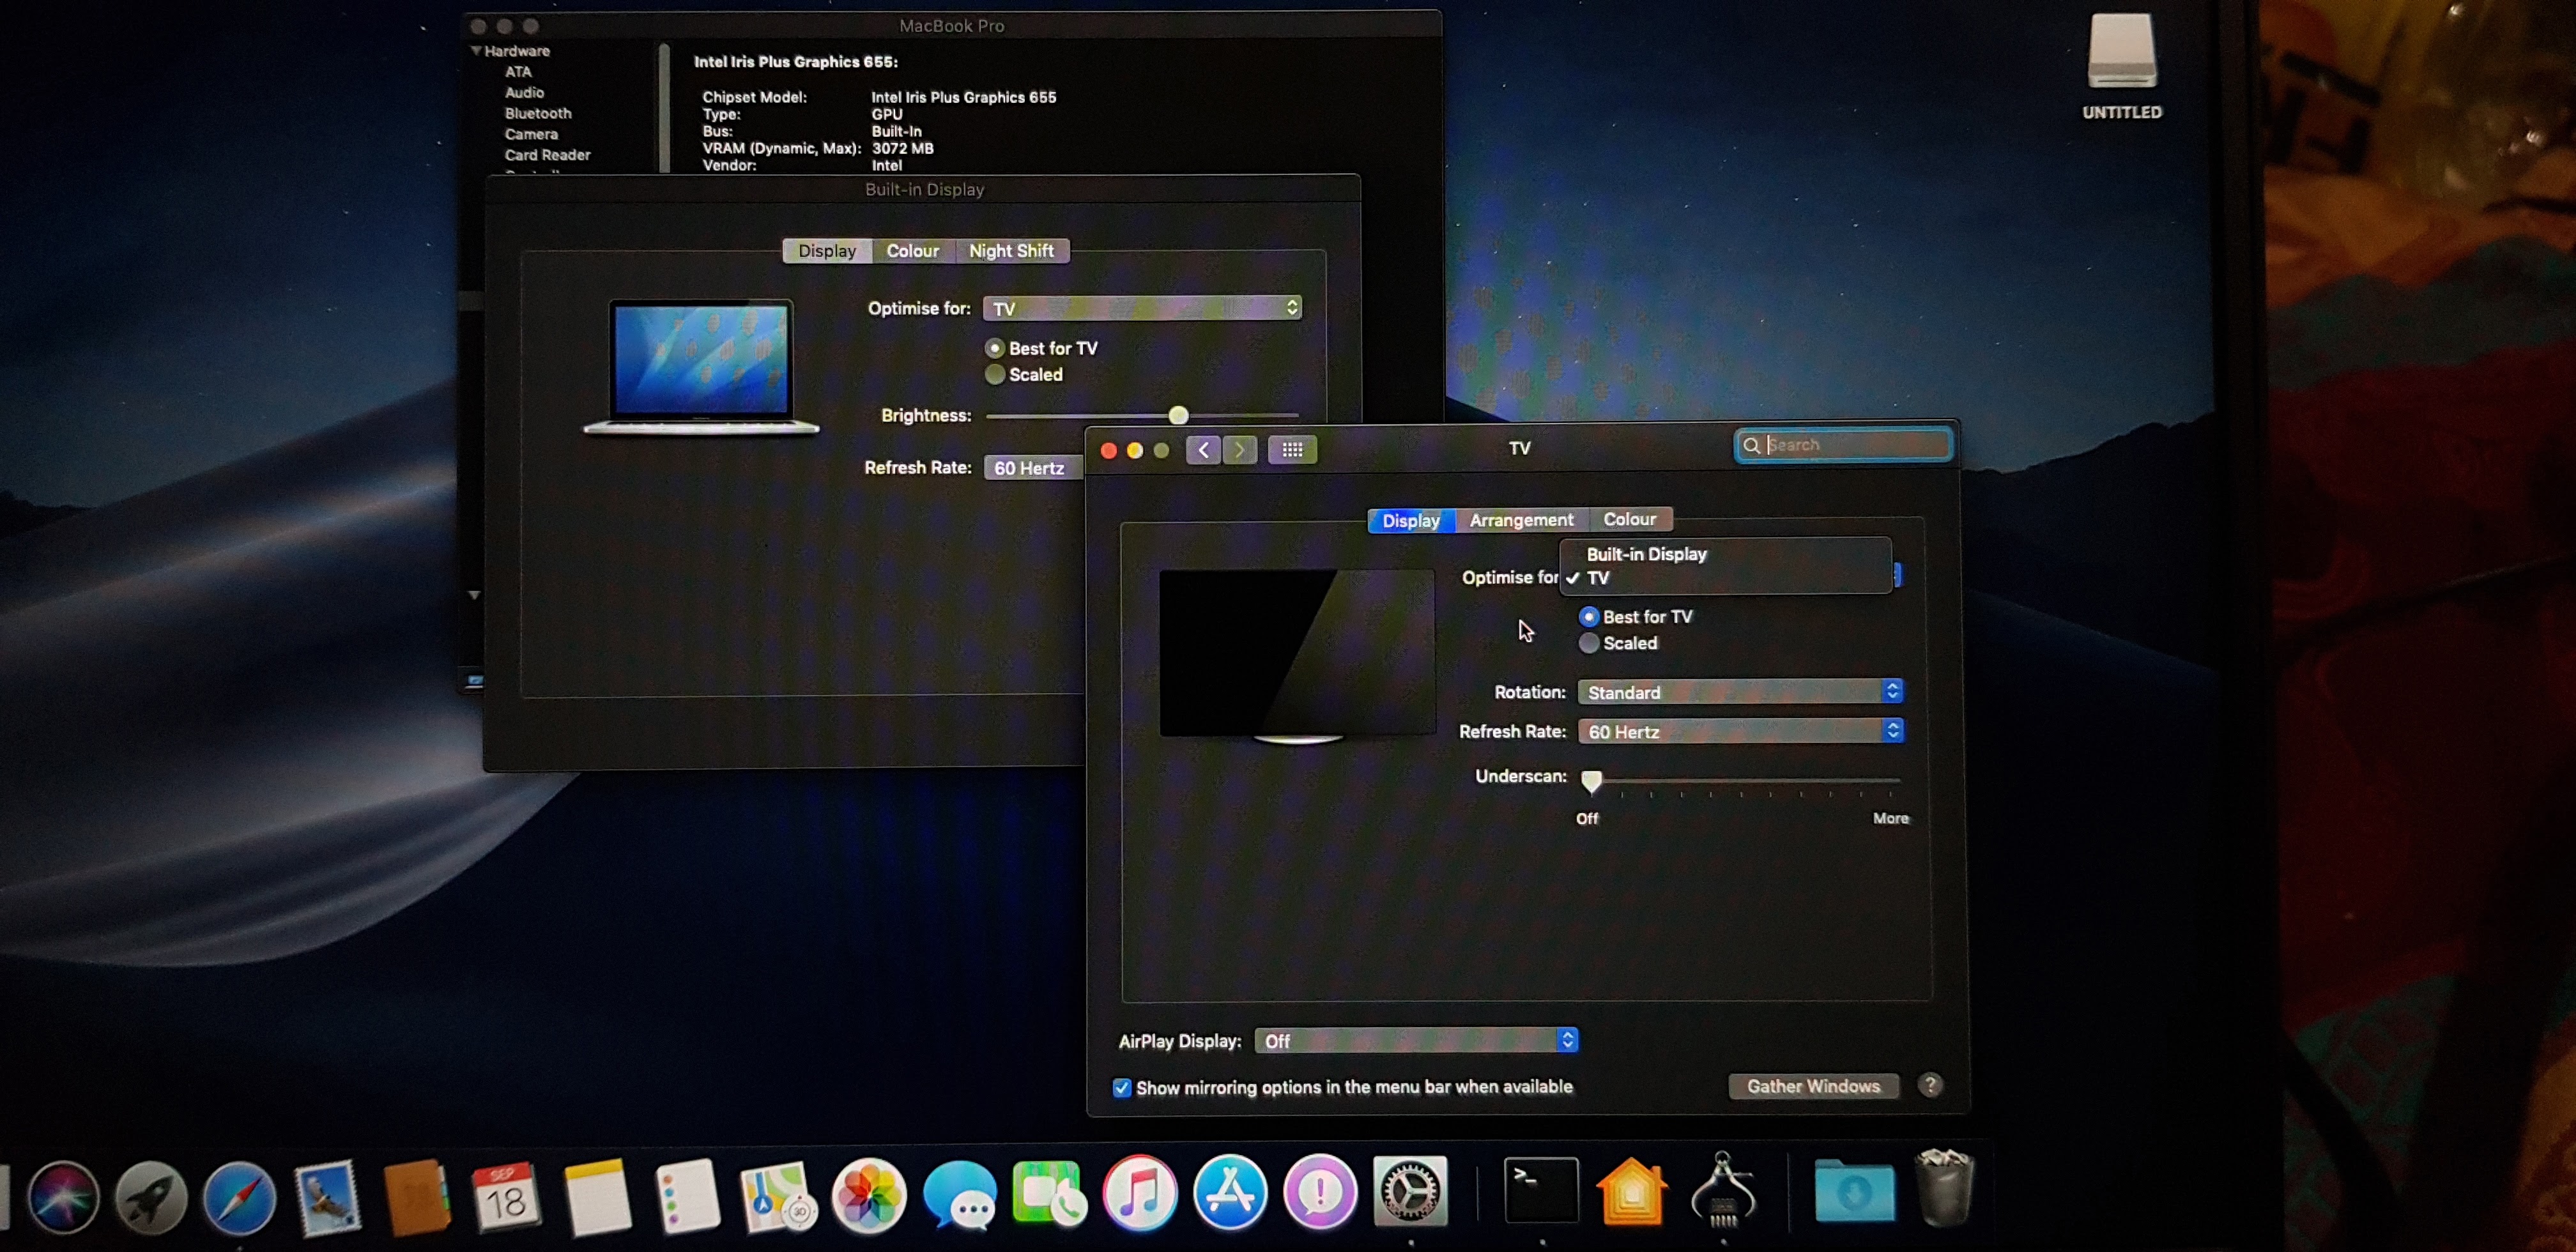Go forward in TV preferences window
The width and height of the screenshot is (2576, 1252).
[1239, 450]
